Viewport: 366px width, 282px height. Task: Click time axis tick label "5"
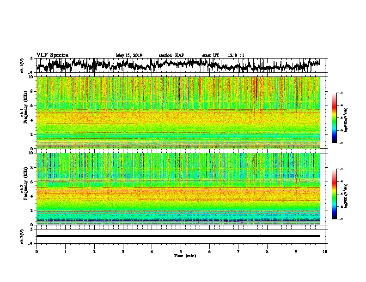pos(181,251)
